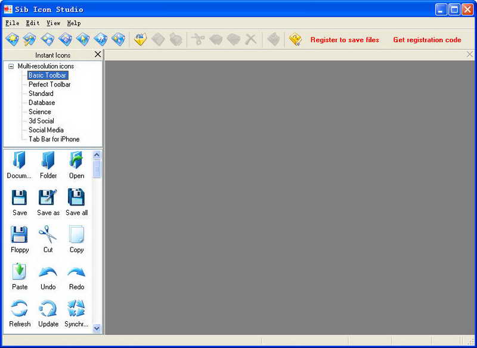Select the Database icon set
The width and height of the screenshot is (477, 348).
(42, 102)
